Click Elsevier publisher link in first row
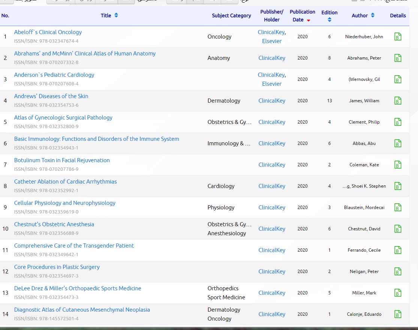 (x=272, y=41)
